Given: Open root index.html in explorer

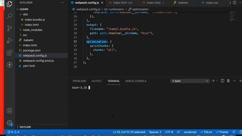Looking at the screenshot, I should (x=30, y=45).
